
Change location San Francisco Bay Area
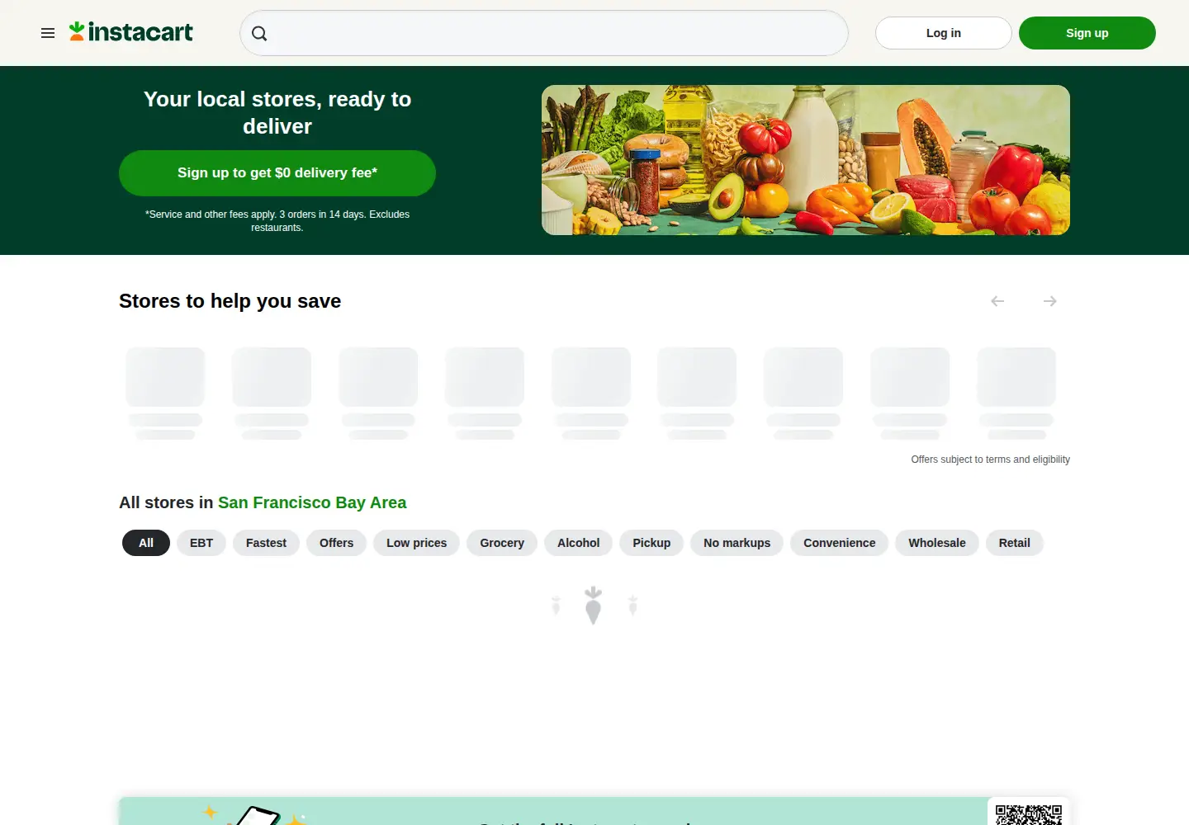[x=312, y=502]
